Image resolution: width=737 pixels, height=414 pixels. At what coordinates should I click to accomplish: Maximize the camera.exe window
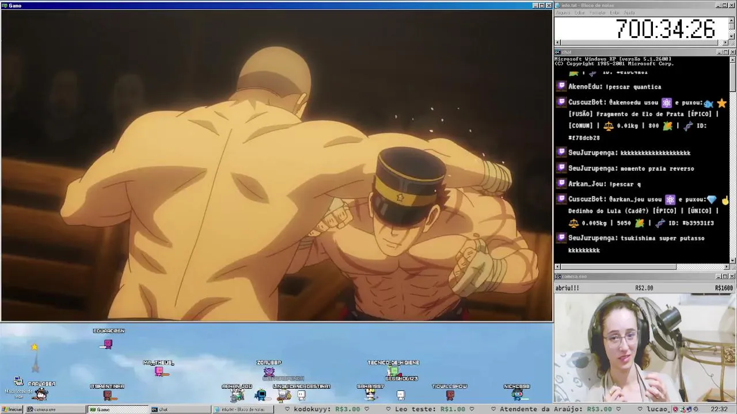click(x=725, y=277)
